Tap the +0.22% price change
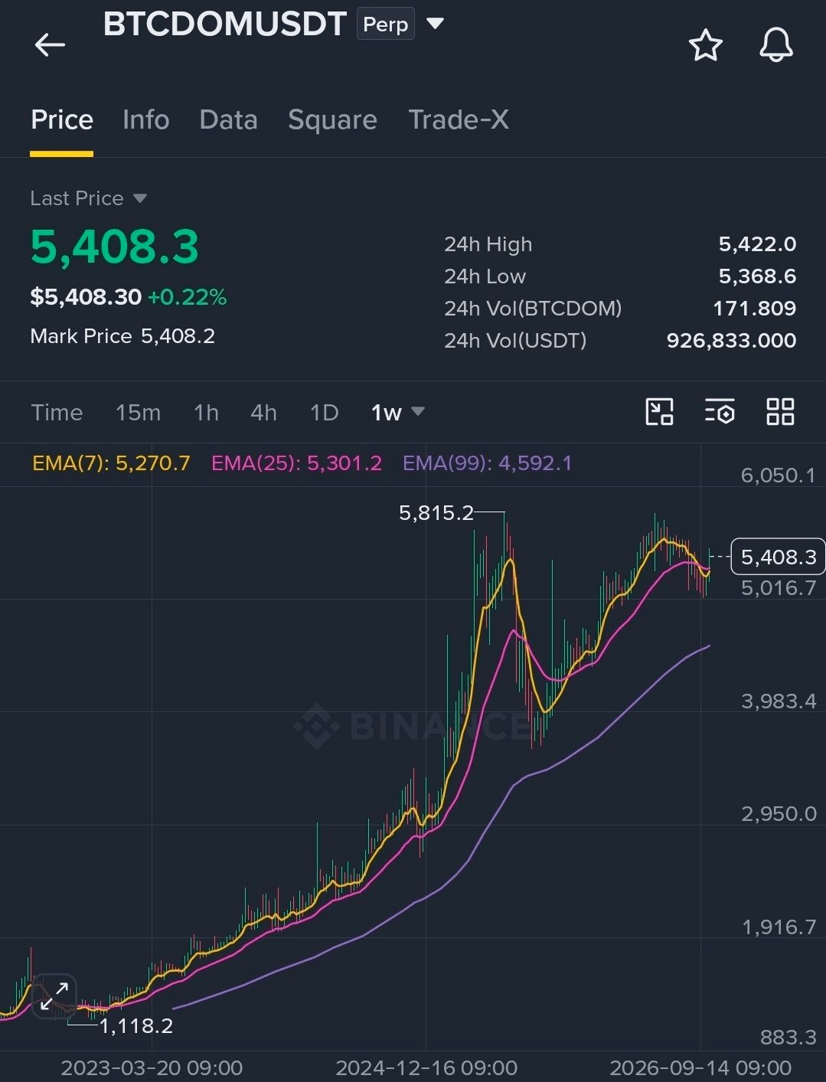Image resolution: width=826 pixels, height=1082 pixels. [x=187, y=297]
